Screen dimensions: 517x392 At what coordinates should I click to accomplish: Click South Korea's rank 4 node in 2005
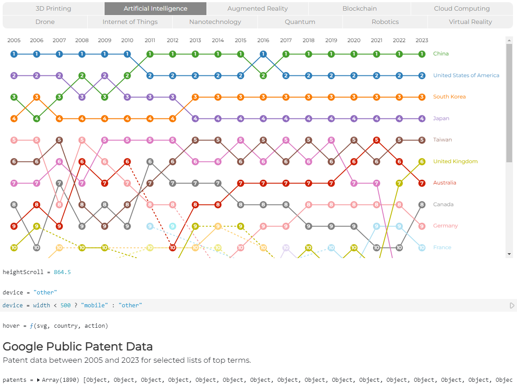point(14,118)
